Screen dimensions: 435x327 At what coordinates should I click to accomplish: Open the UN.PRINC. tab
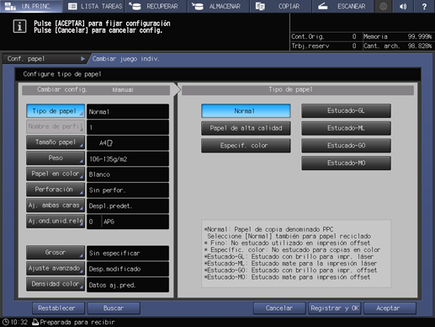click(31, 6)
